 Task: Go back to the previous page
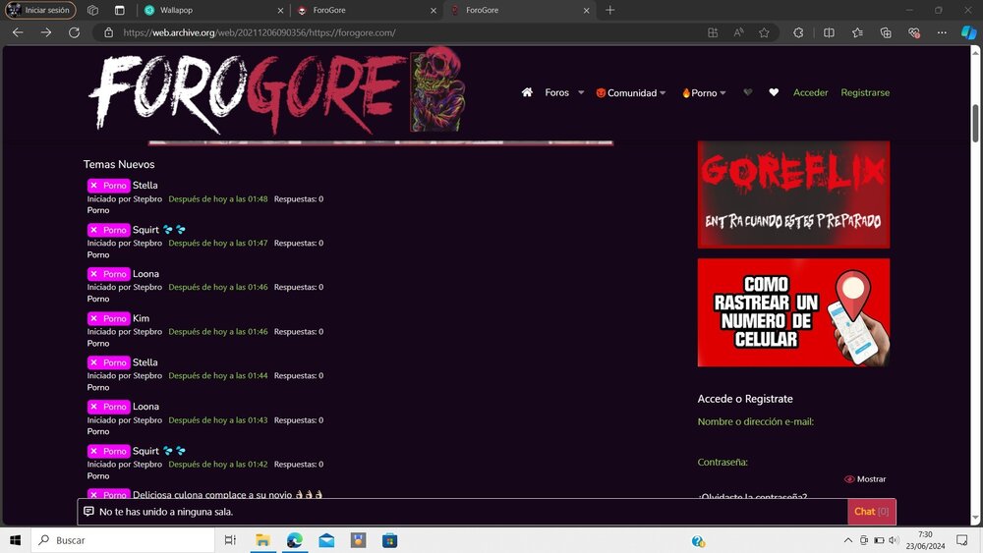18,32
